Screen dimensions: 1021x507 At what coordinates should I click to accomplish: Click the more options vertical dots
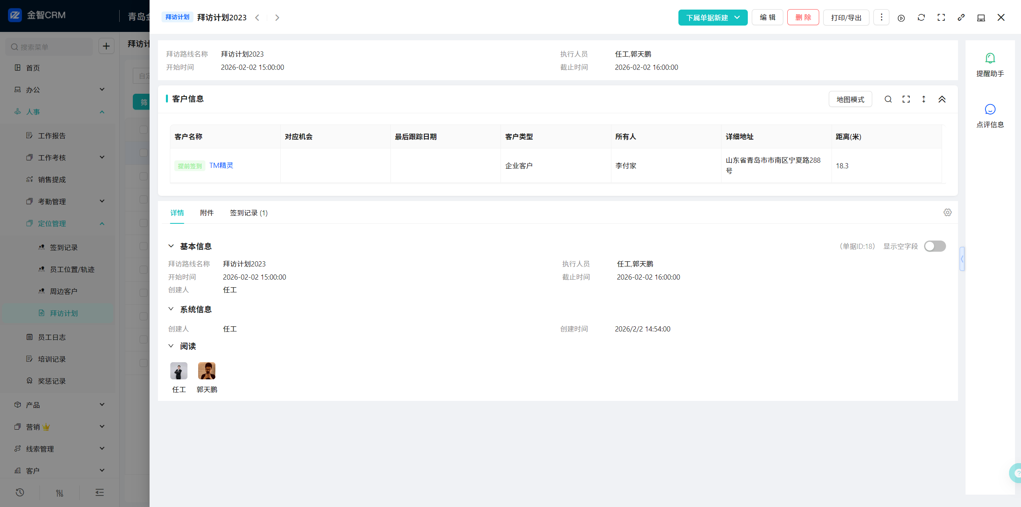[x=881, y=18]
